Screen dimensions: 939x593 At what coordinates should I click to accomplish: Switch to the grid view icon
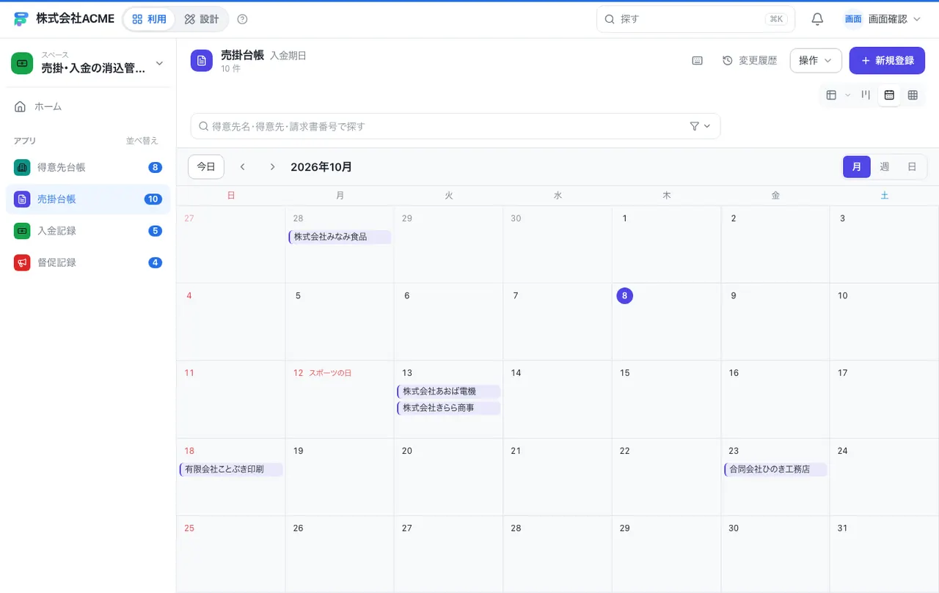tap(913, 95)
